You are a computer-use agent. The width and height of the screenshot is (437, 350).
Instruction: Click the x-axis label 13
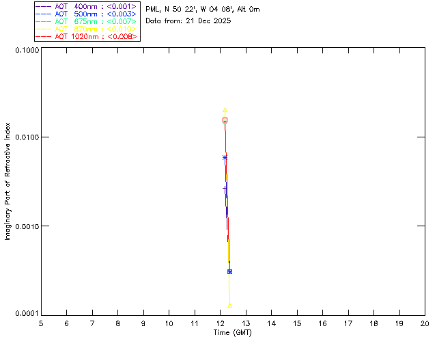coord(246,323)
